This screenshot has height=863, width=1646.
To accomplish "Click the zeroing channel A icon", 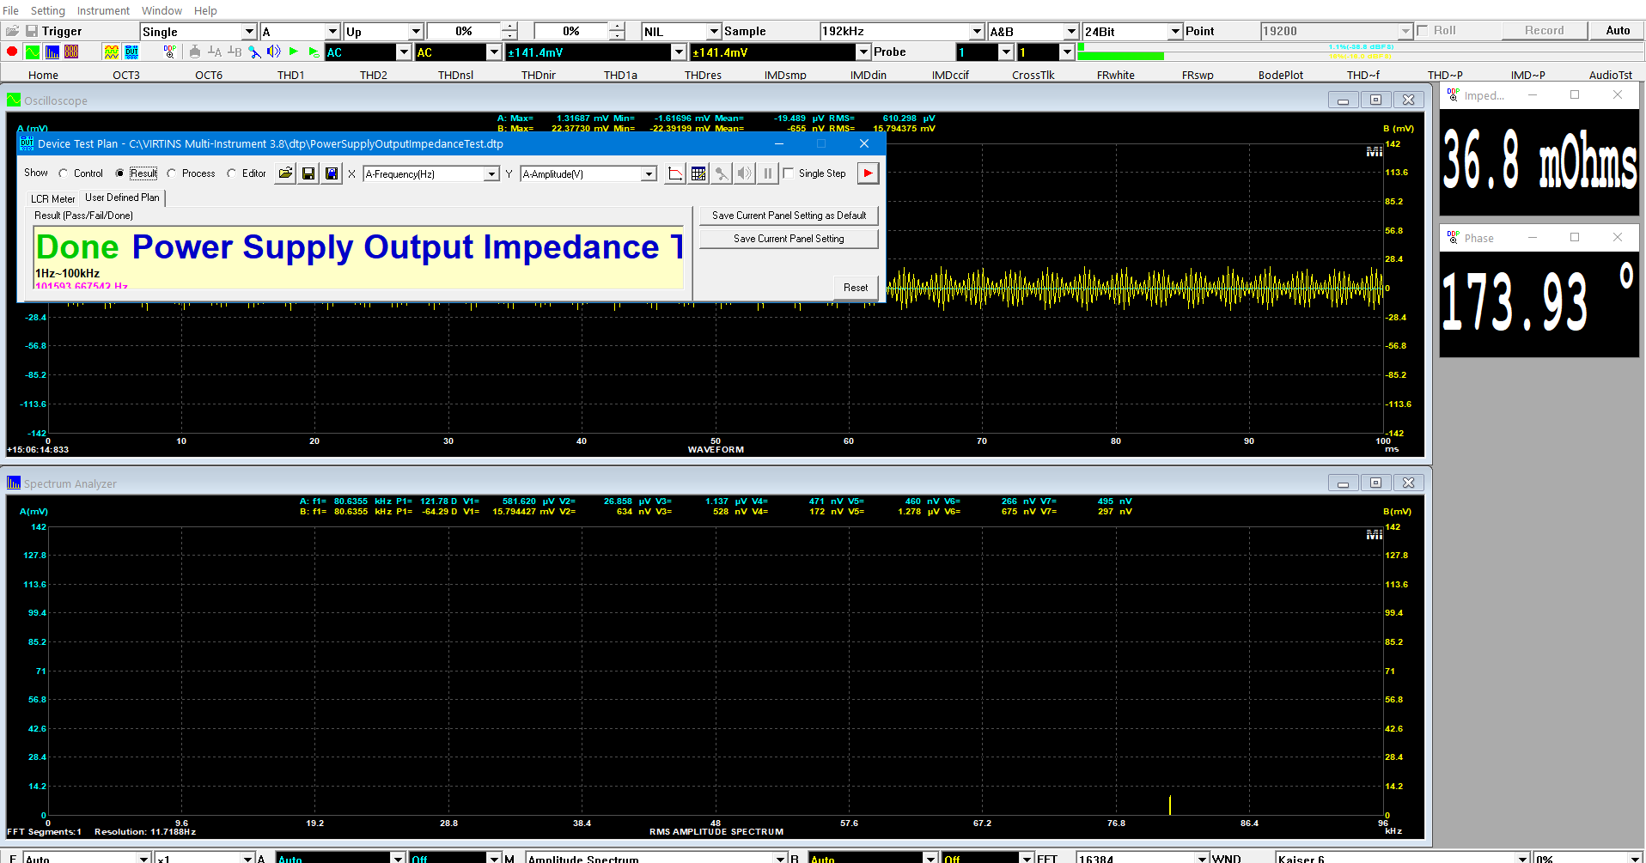I will 215,52.
